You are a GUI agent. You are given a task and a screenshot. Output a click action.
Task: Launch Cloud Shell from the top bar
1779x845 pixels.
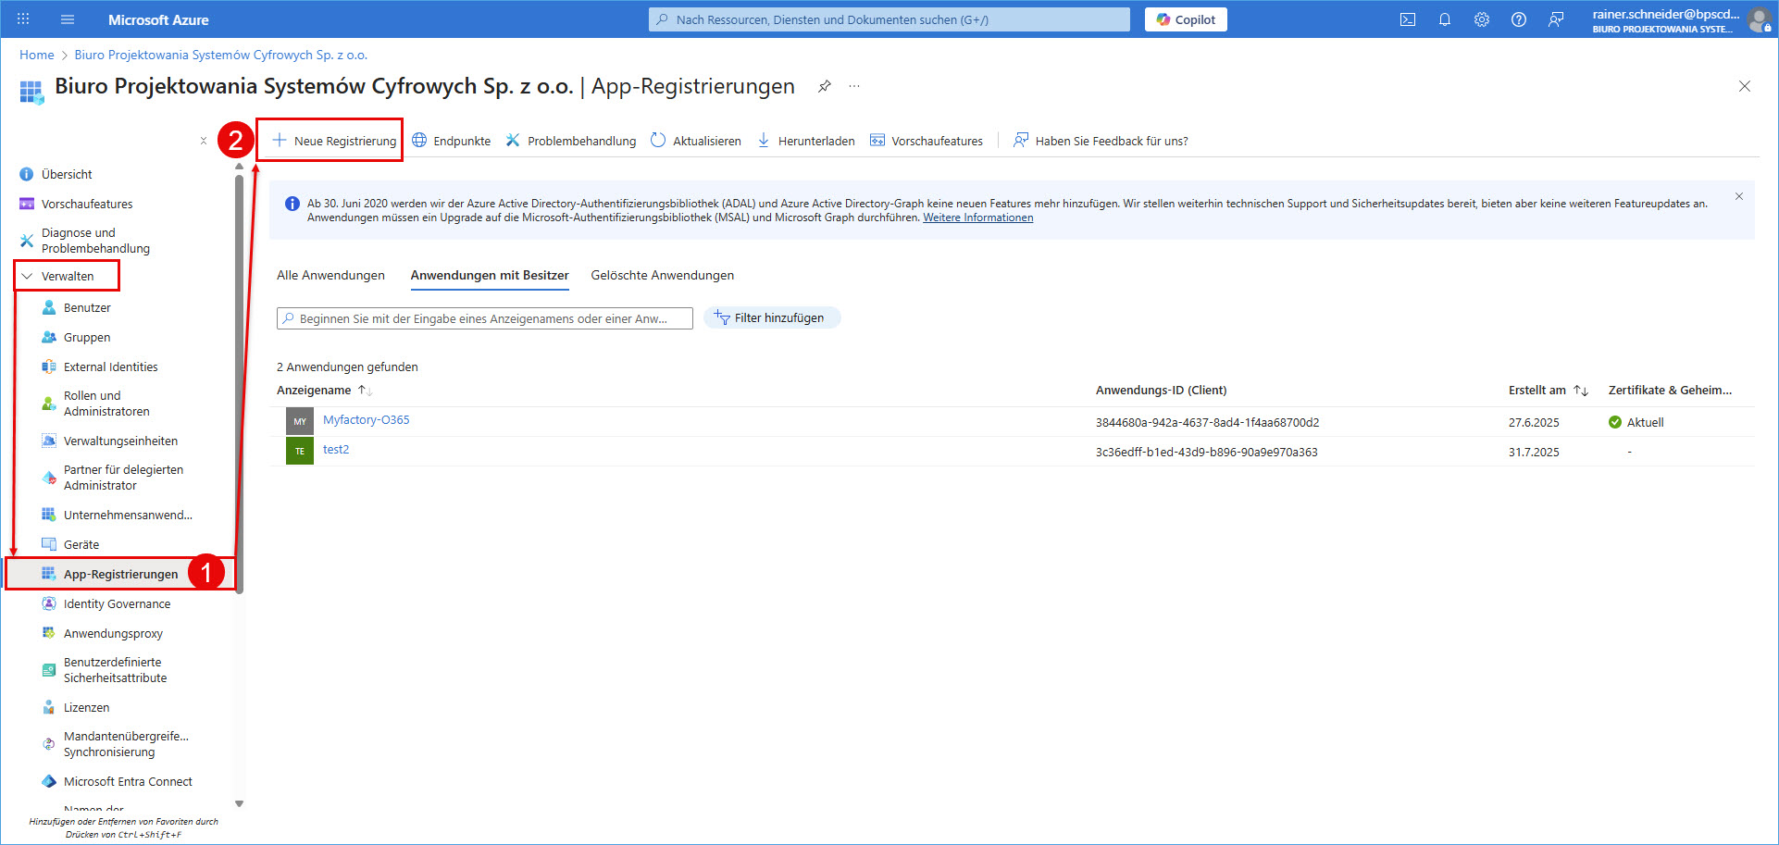pos(1408,19)
